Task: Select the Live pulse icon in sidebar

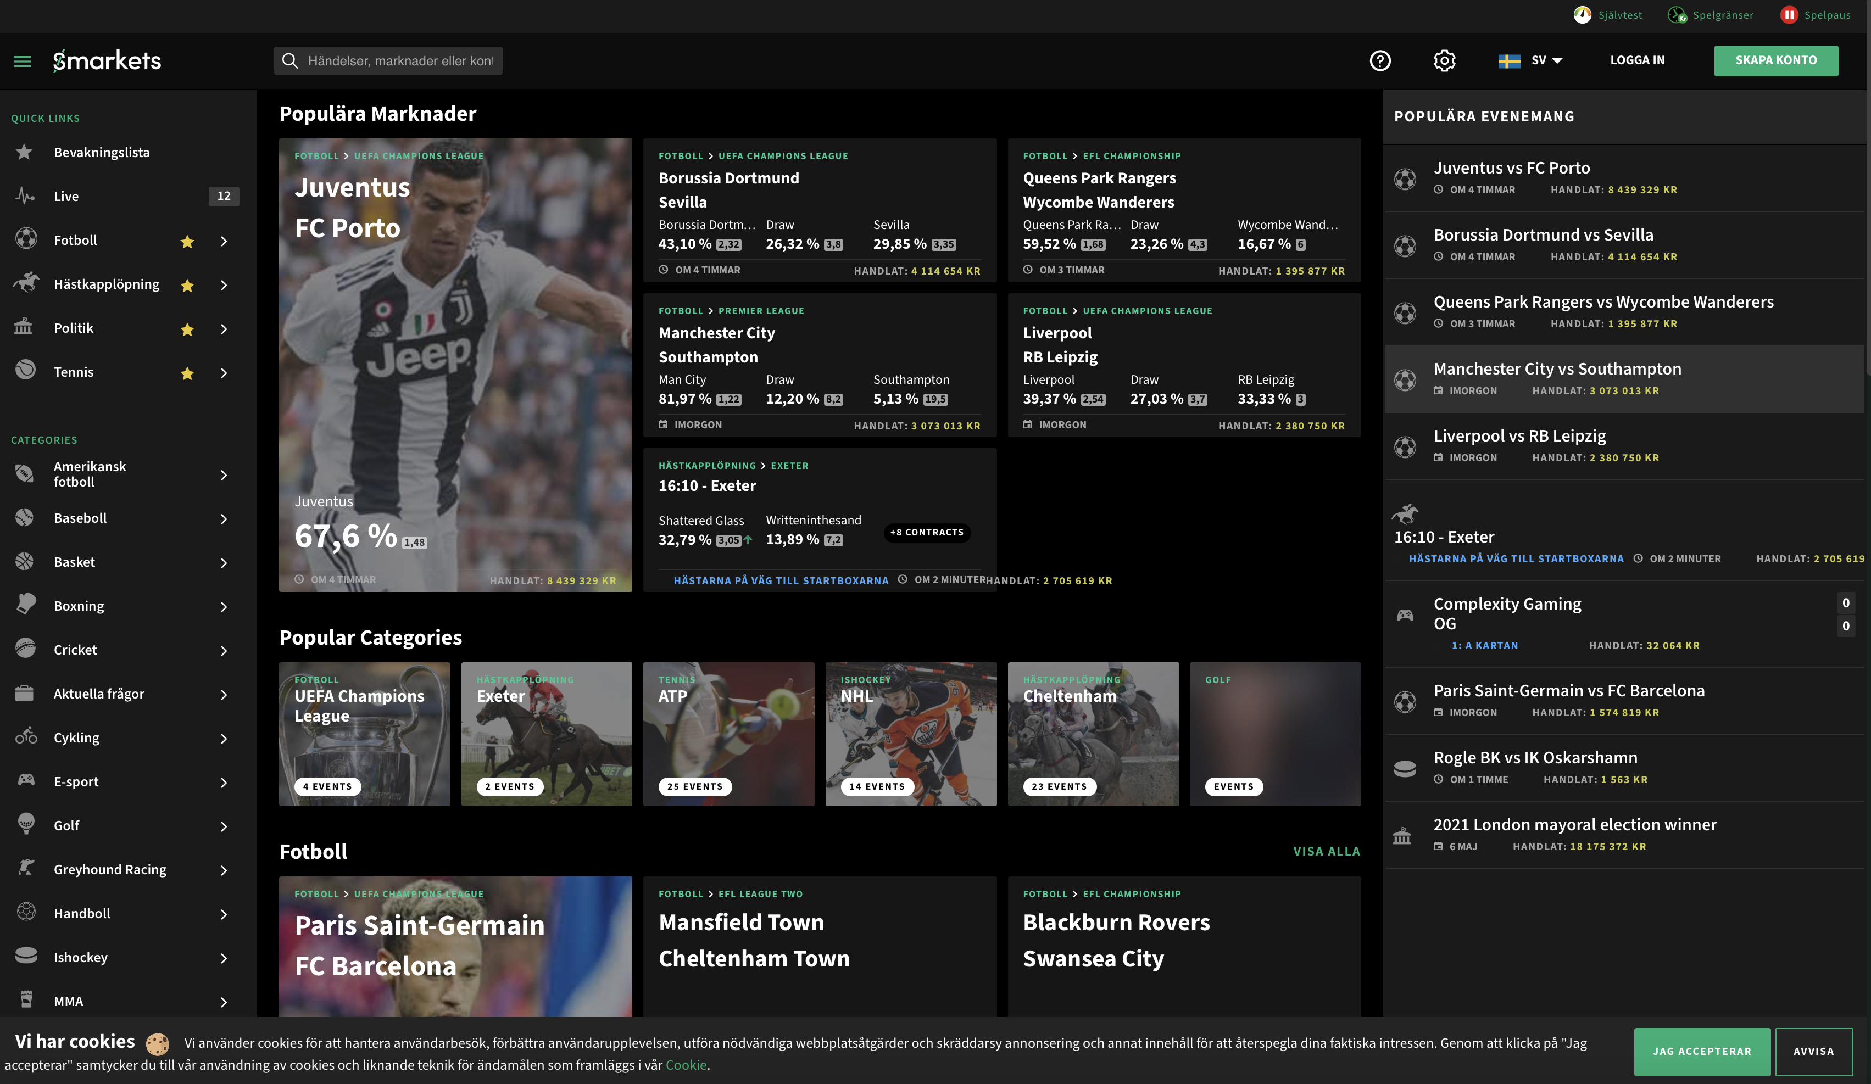Action: [25, 196]
